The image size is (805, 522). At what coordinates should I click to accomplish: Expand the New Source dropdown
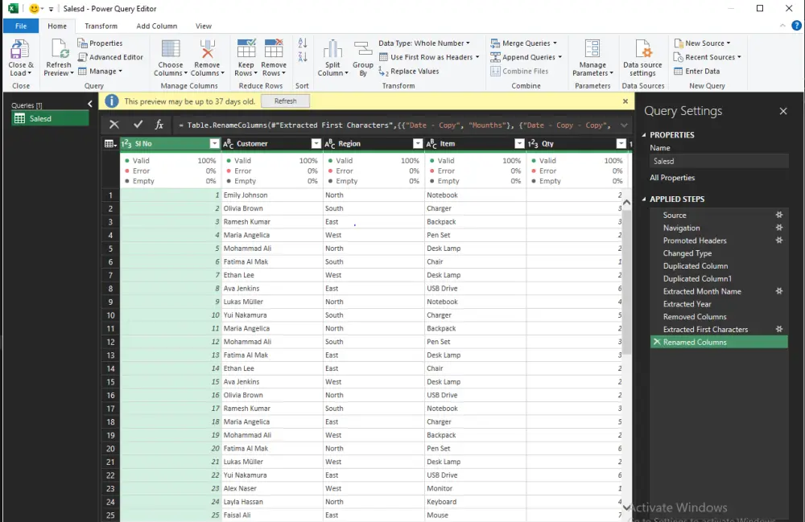pyautogui.click(x=727, y=43)
